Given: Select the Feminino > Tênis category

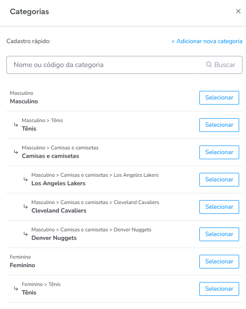Looking at the screenshot, I should tap(219, 289).
